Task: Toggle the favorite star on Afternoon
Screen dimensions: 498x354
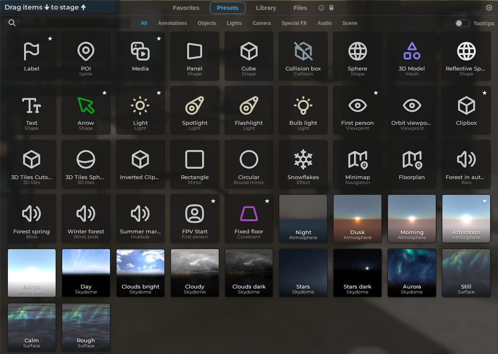Action: (484, 201)
